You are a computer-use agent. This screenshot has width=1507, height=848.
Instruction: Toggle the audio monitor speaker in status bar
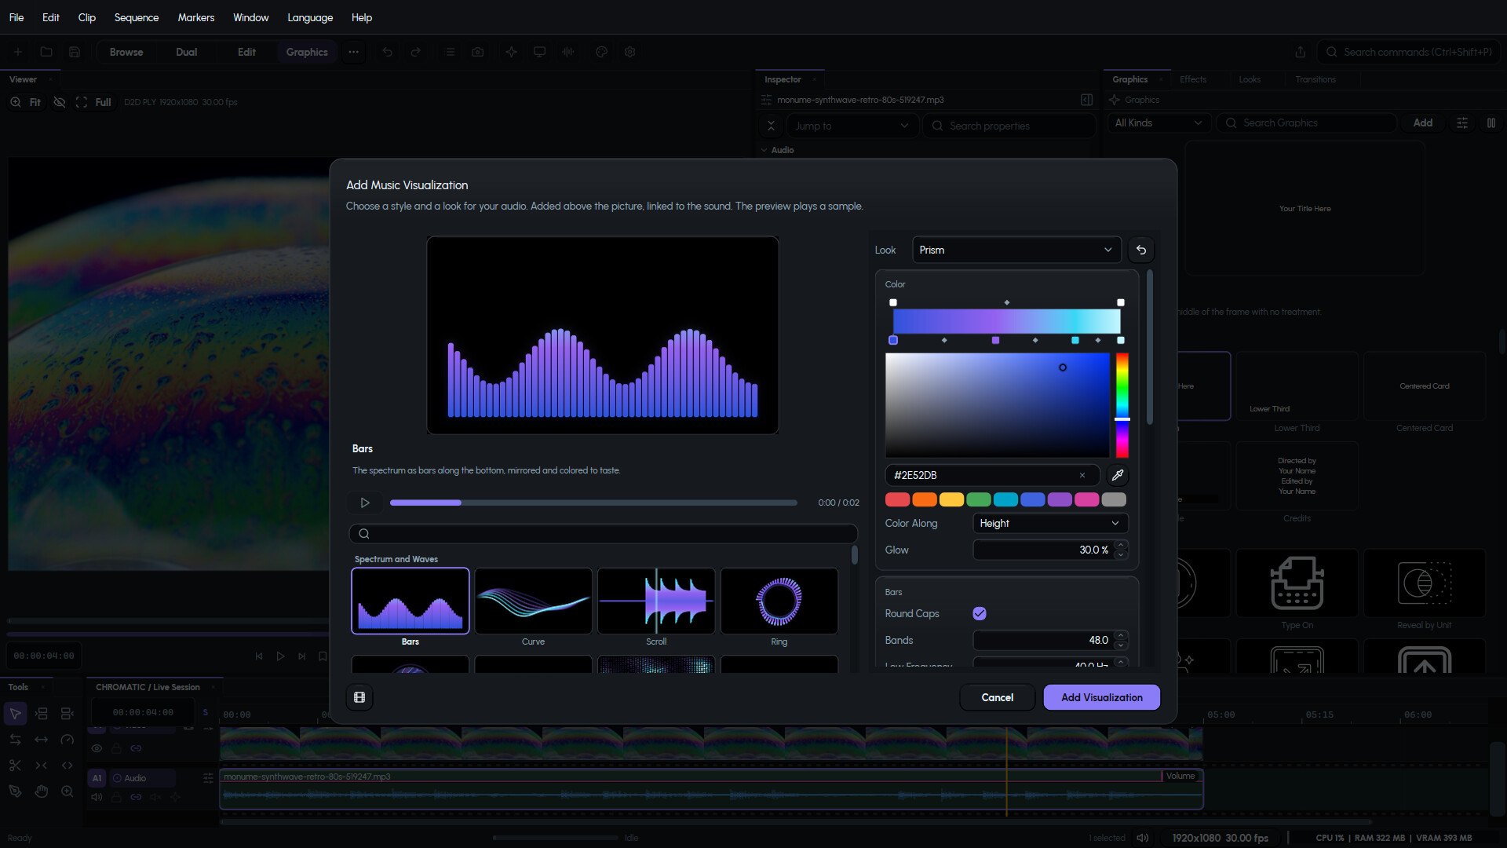coord(1143,838)
